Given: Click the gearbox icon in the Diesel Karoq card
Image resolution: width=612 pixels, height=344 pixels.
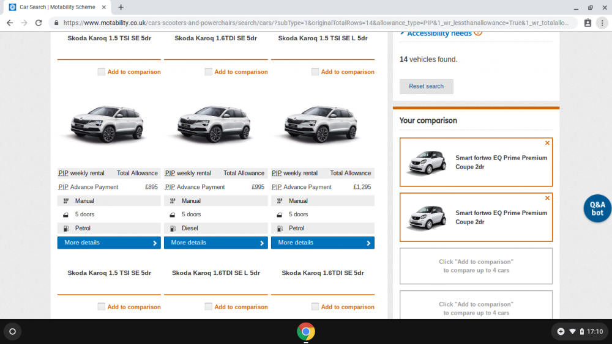Looking at the screenshot, I should coord(173,201).
